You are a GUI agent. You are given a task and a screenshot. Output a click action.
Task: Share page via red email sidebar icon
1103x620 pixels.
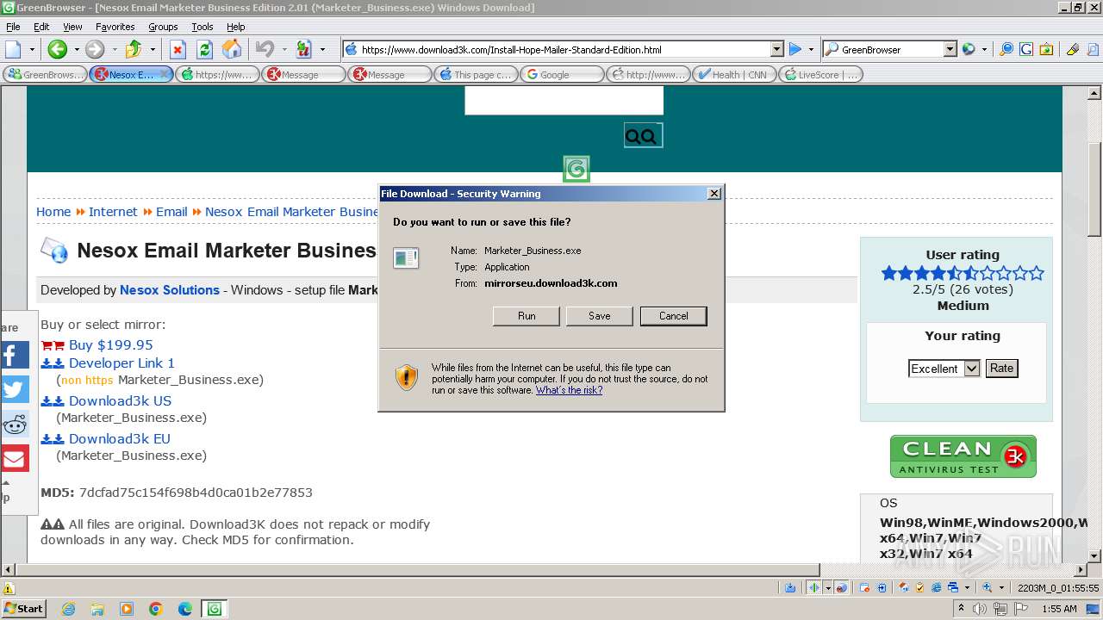(15, 458)
